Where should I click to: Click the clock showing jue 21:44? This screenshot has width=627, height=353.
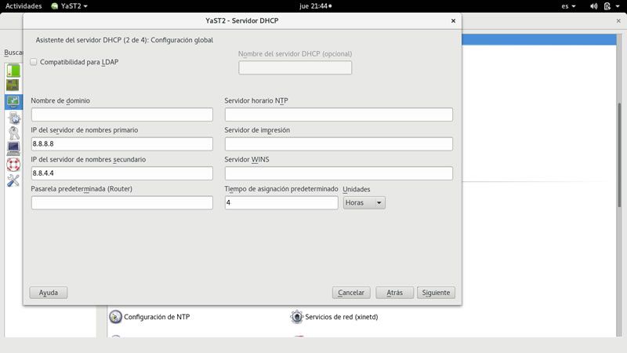315,5
